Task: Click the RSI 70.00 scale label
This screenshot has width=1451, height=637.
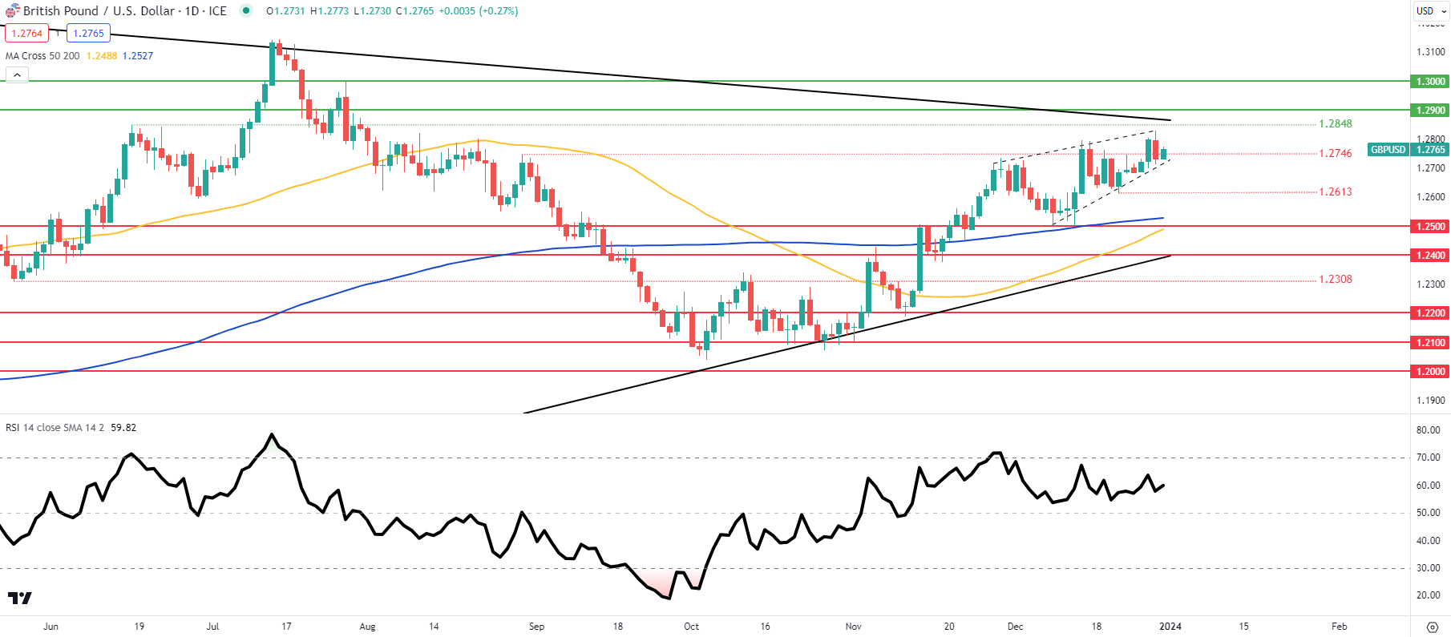Action: 1429,458
